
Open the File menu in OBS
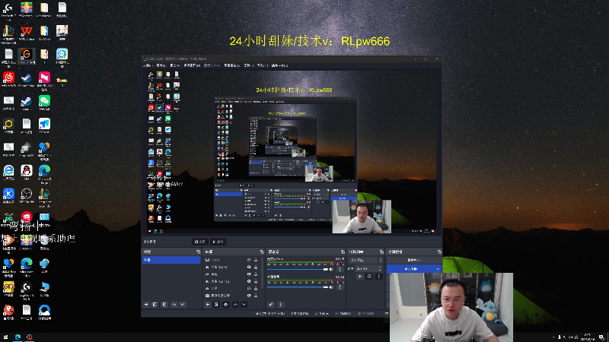coord(147,65)
